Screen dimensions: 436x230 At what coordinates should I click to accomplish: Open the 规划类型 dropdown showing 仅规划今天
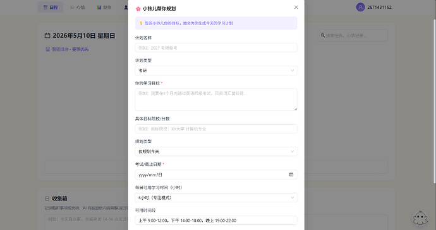coord(216,151)
